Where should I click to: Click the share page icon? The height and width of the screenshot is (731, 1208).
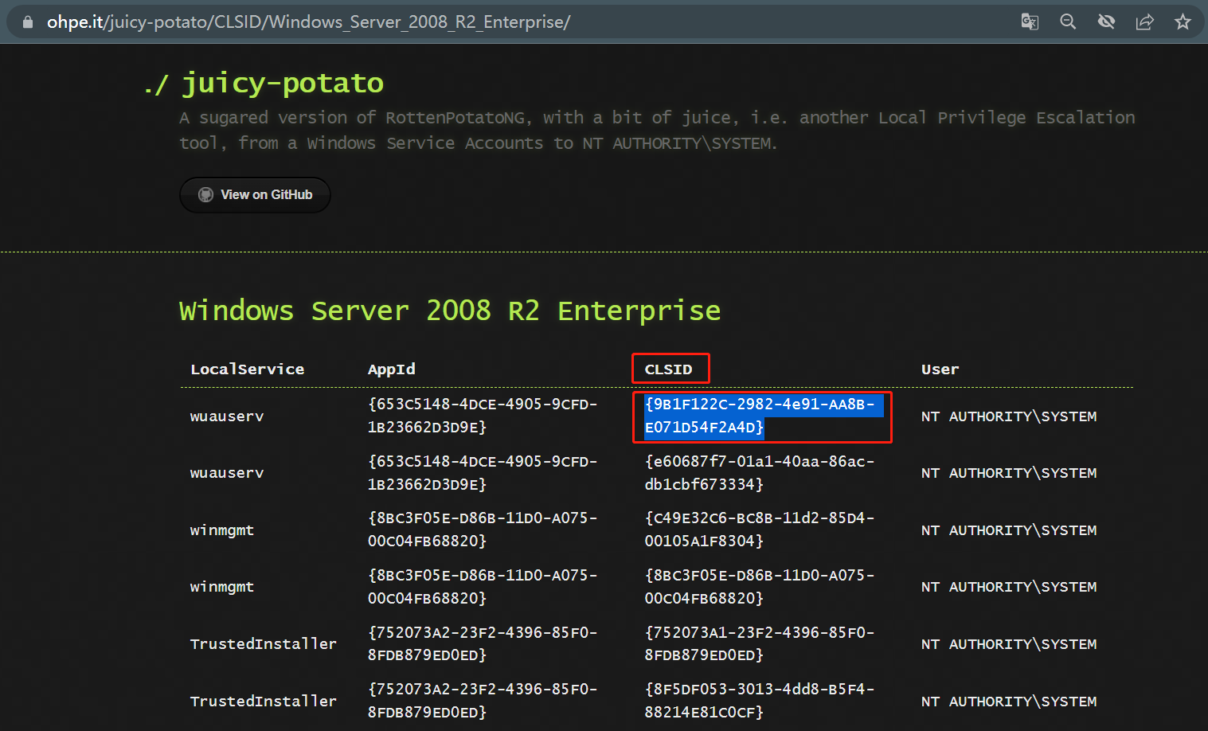click(1144, 22)
